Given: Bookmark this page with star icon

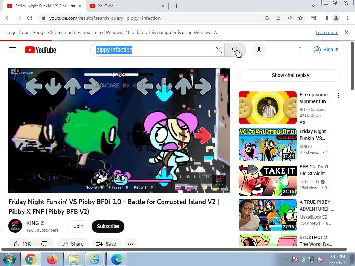Looking at the screenshot, I should click(300, 18).
